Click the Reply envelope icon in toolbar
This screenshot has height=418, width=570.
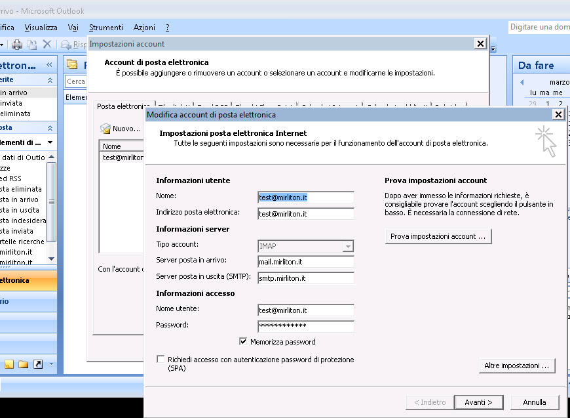[x=66, y=45]
